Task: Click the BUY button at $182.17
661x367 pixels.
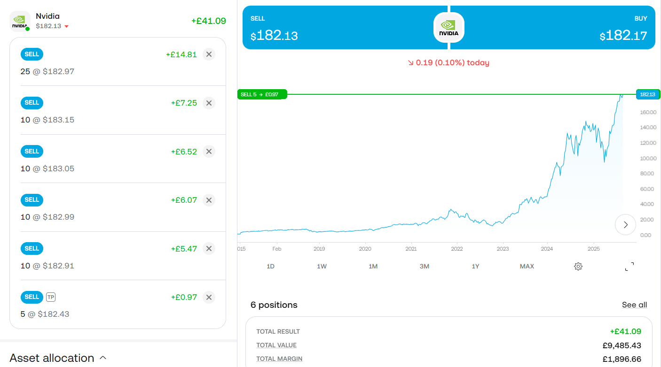Action: click(553, 27)
